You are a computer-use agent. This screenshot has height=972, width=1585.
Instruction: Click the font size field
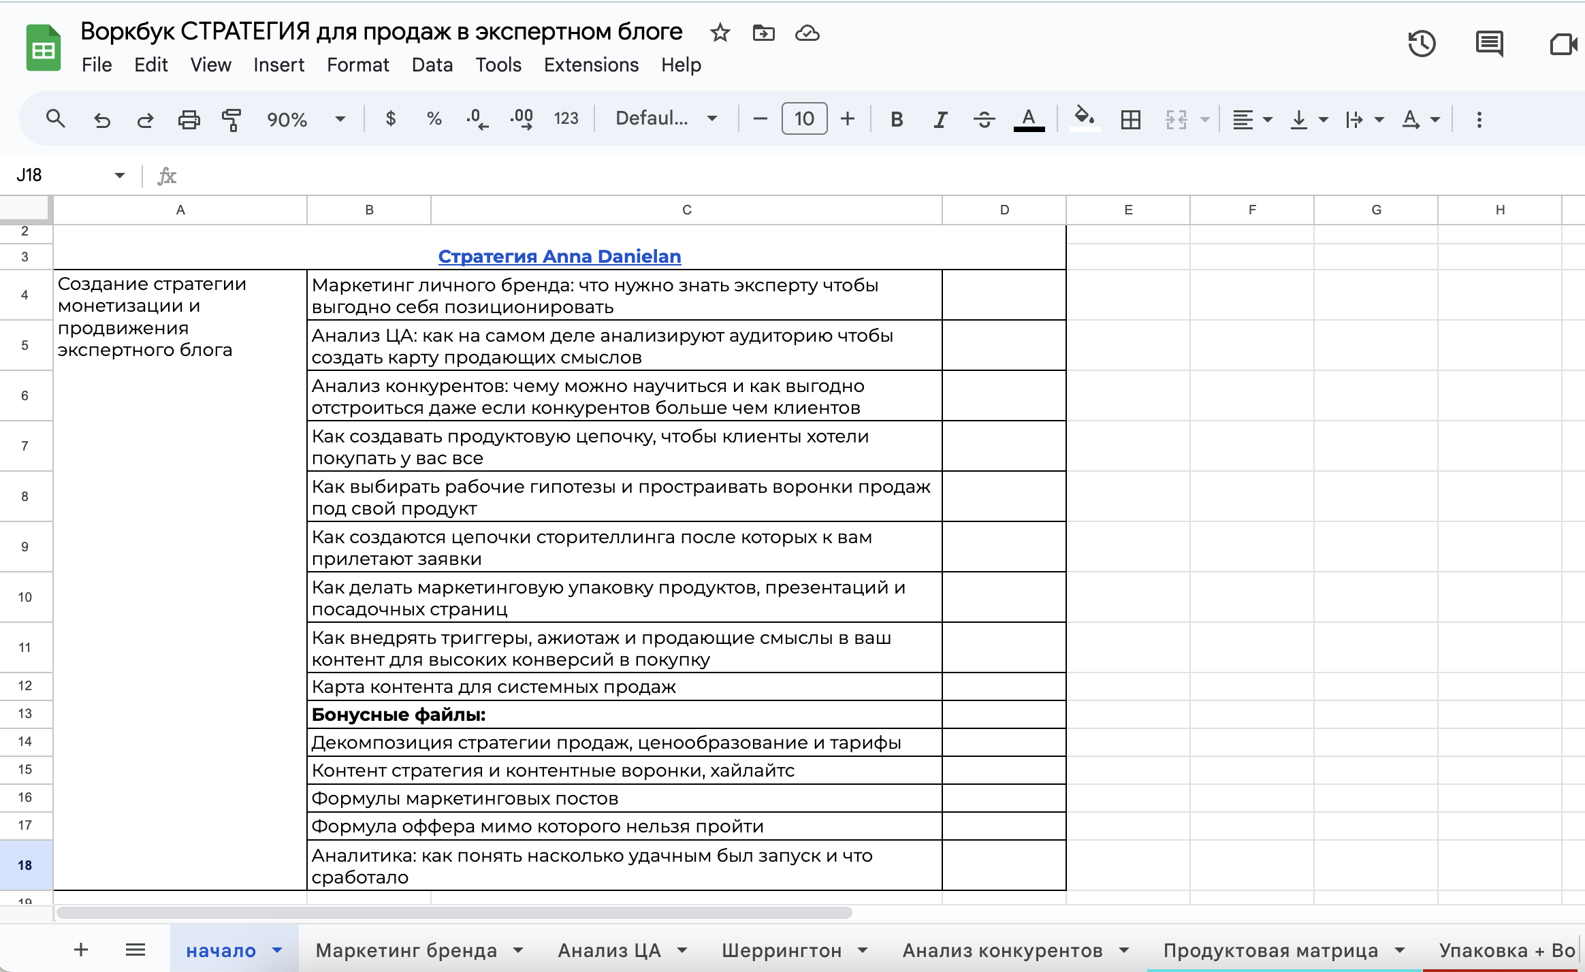click(x=804, y=118)
